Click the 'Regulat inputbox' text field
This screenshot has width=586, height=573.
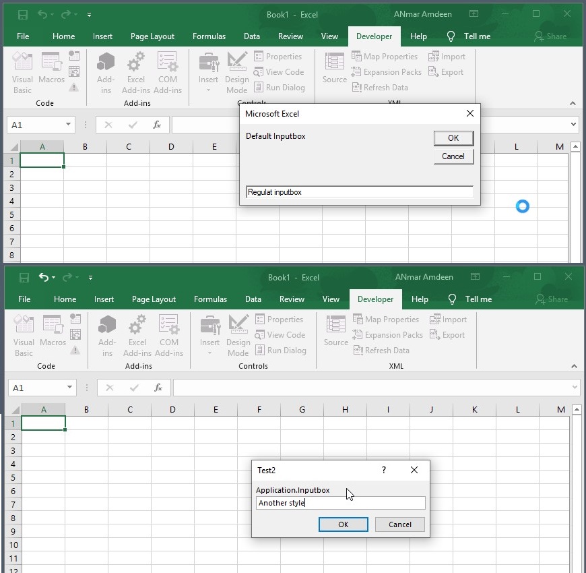(x=359, y=192)
